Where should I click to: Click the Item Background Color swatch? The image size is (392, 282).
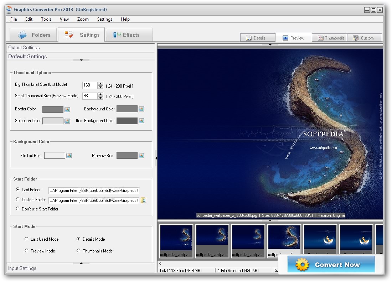click(x=127, y=121)
